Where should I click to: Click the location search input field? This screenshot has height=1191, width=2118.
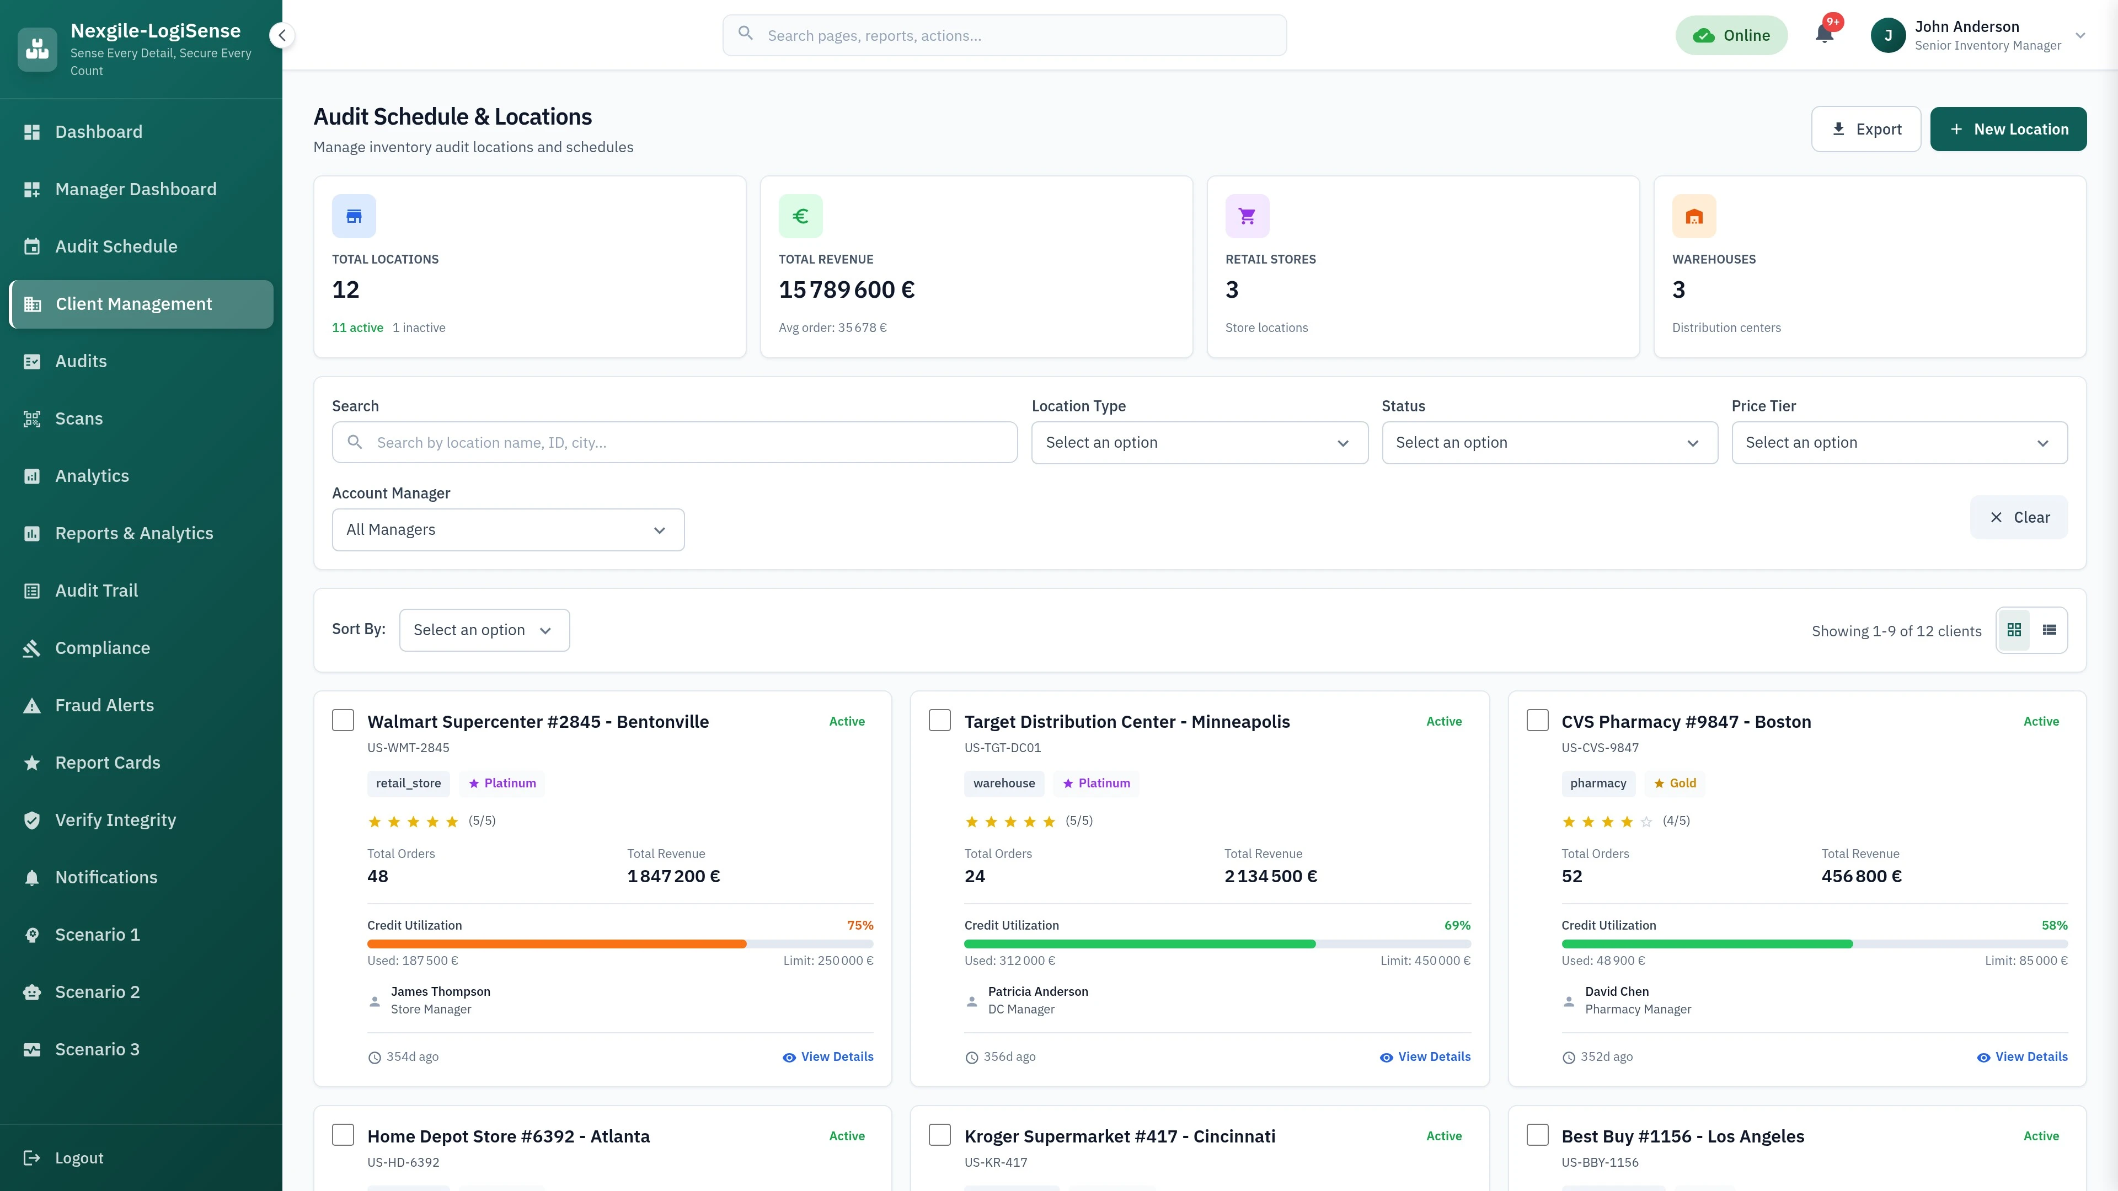pos(674,442)
